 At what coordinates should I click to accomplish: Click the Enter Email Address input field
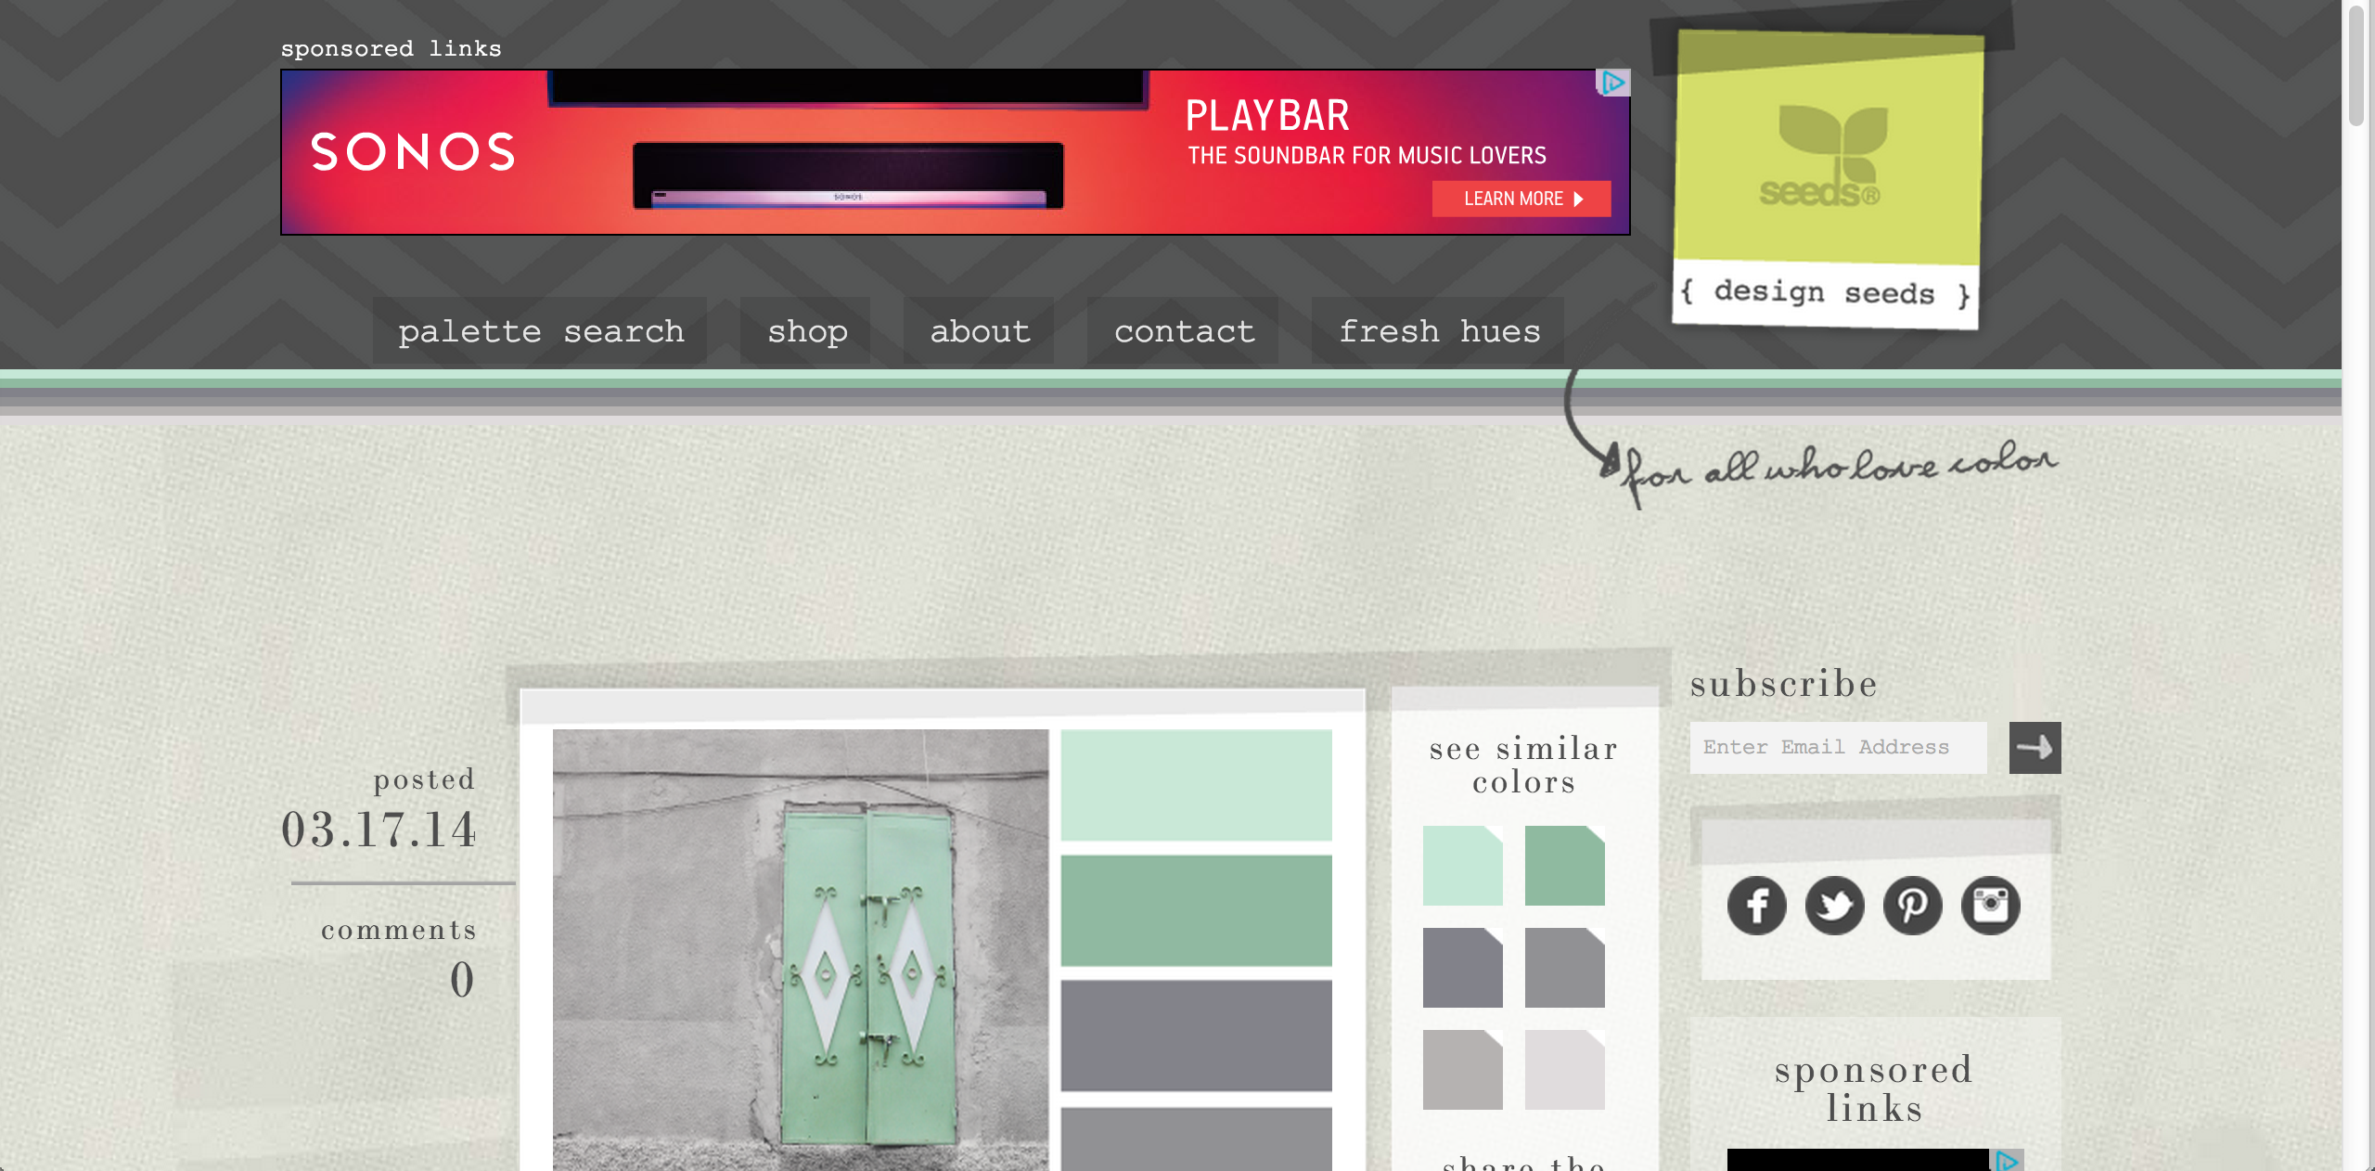pos(1839,745)
